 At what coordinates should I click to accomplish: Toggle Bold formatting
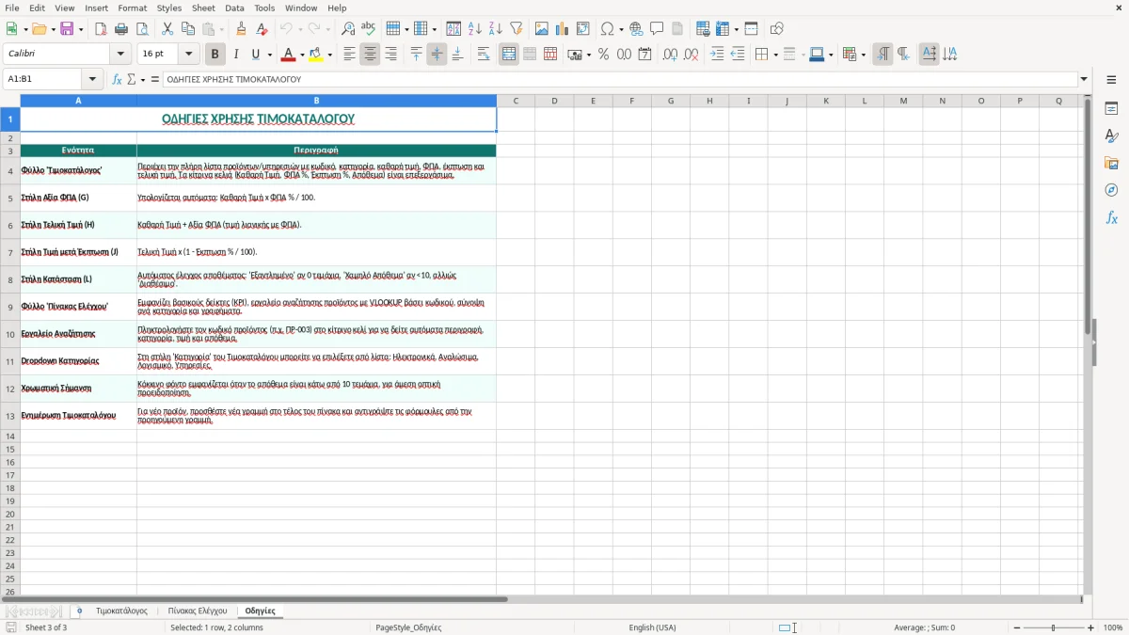point(215,55)
